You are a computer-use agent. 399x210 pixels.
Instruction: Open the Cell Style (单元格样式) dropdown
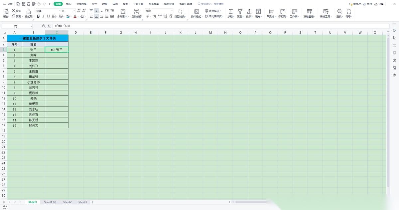[x=214, y=16]
